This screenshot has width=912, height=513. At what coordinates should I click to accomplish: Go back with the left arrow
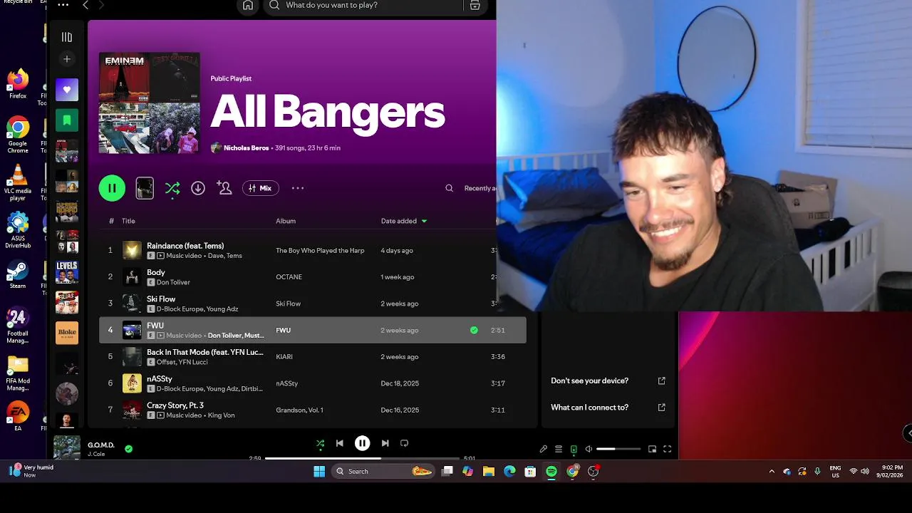[85, 6]
